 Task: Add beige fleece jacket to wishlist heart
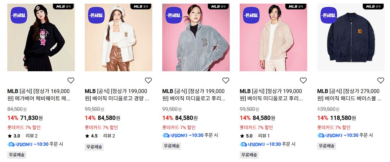(303, 81)
